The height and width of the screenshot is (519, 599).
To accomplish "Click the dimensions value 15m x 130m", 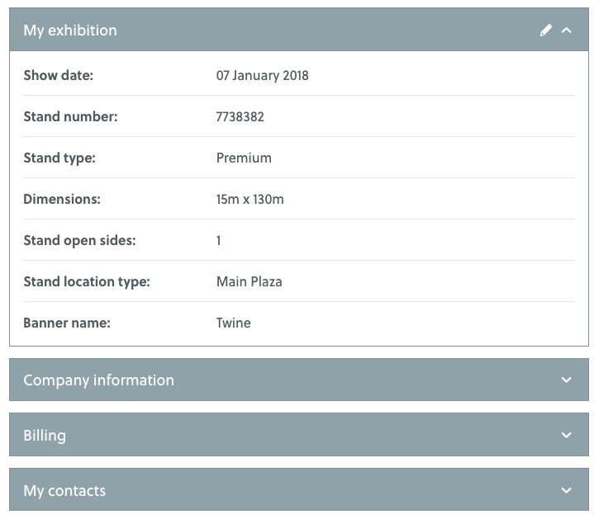I will [250, 199].
